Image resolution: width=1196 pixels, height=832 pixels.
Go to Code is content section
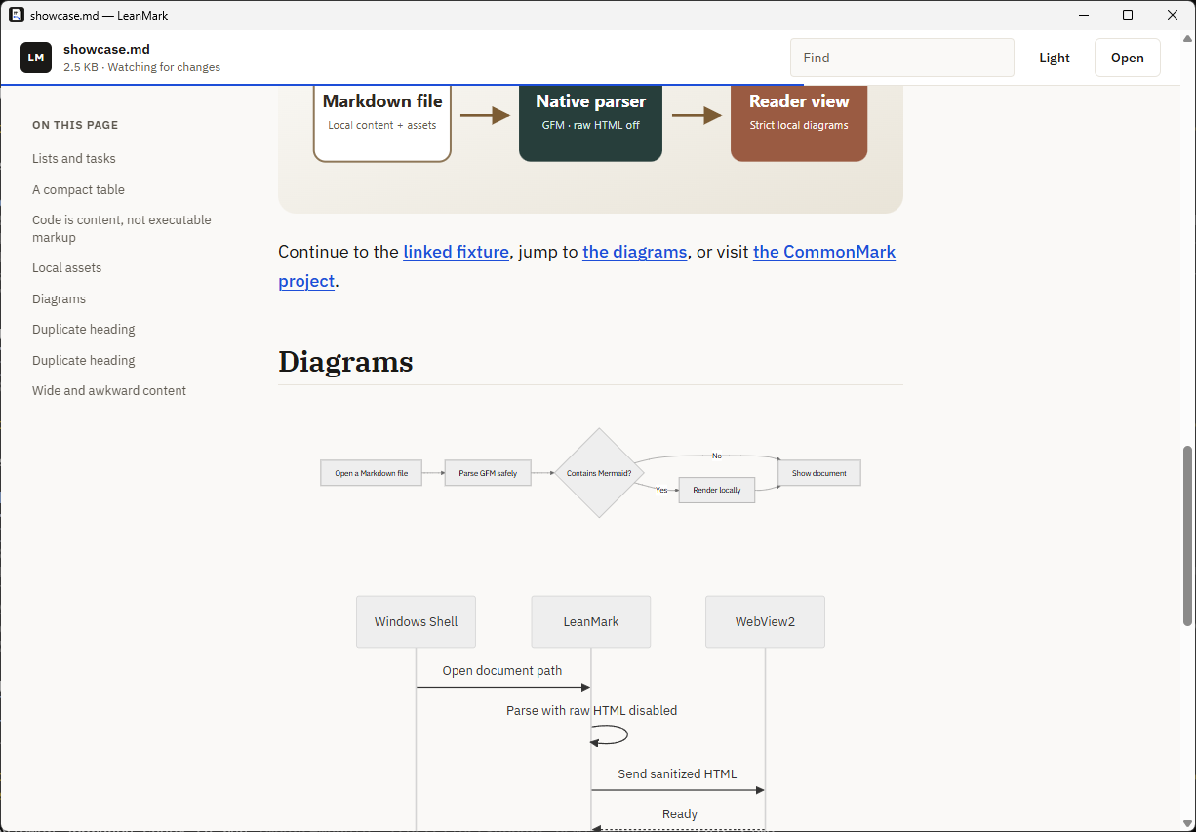click(122, 228)
